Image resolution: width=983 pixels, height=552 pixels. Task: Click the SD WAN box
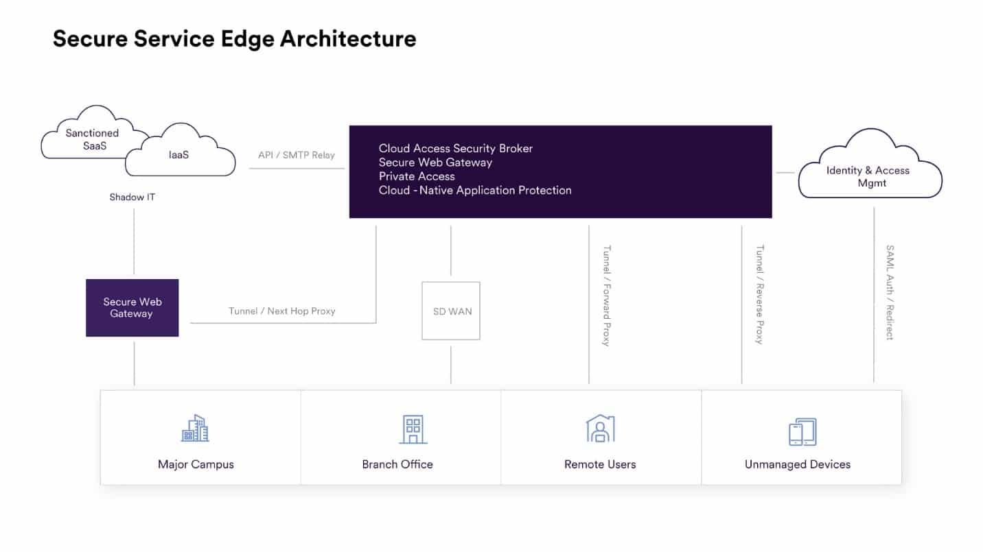[451, 311]
